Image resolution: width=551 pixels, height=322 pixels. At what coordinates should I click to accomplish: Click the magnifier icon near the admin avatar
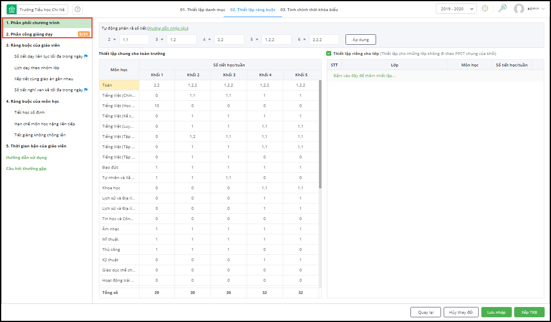[502, 9]
